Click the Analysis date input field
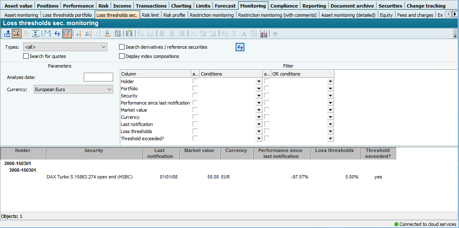The width and height of the screenshot is (459, 228). pos(98,77)
